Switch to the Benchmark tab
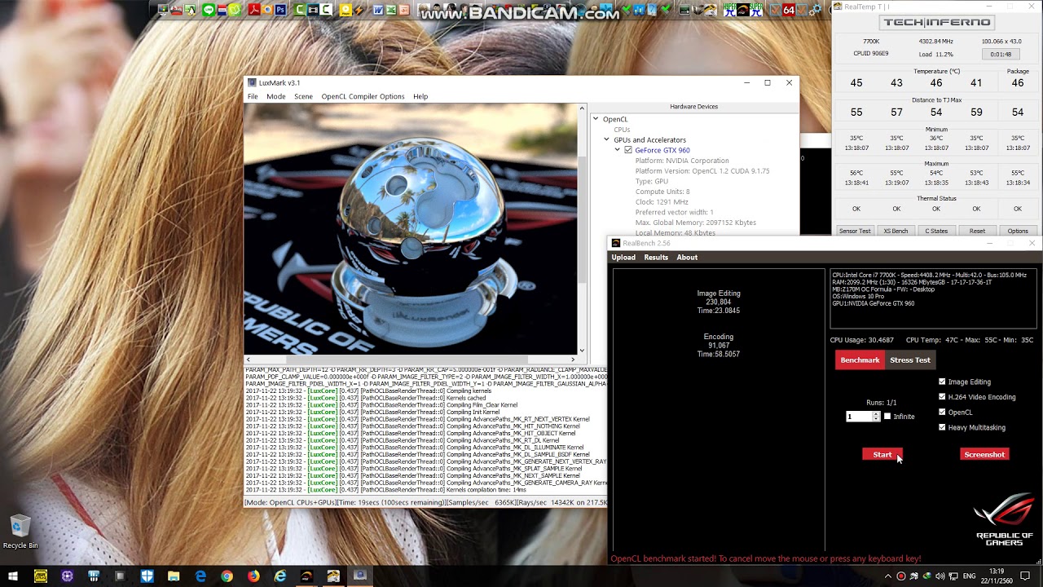The width and height of the screenshot is (1043, 587). 860,360
